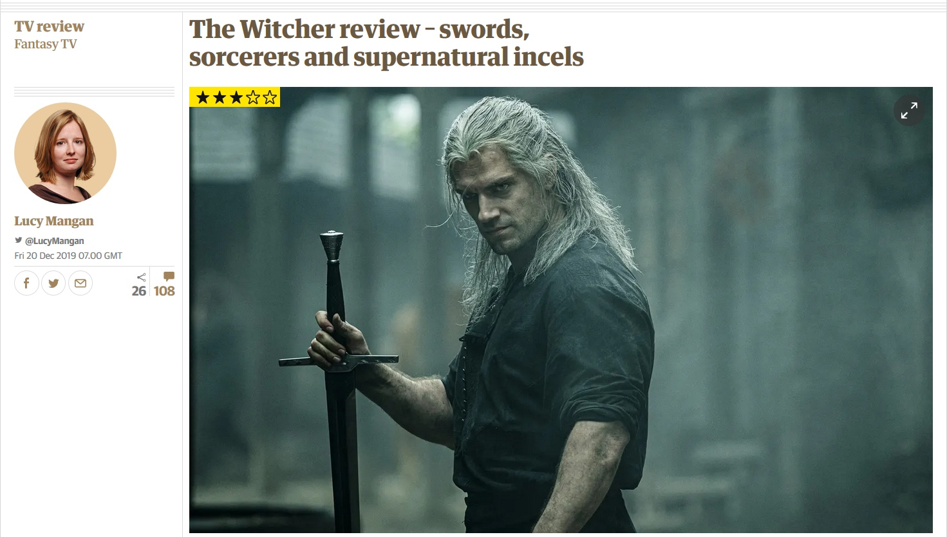Open the TV review section link

50,26
